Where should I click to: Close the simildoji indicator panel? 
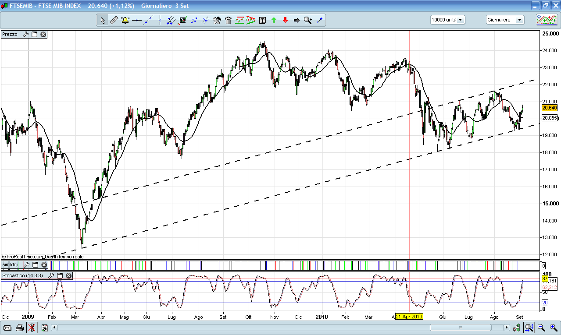coord(44,264)
